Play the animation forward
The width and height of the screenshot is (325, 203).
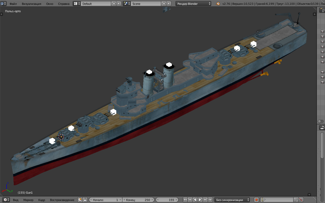click(x=200, y=200)
